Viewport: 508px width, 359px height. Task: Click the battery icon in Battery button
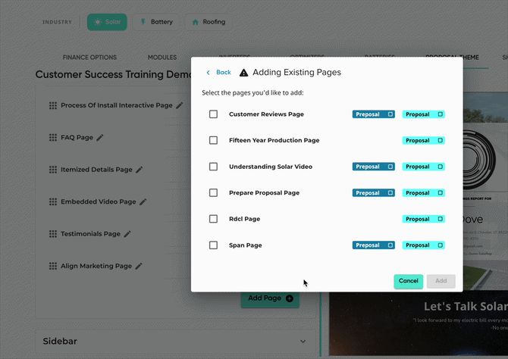click(x=143, y=22)
